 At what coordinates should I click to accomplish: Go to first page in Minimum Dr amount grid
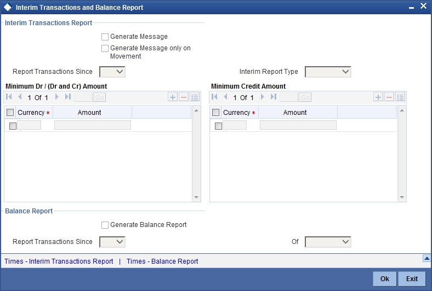[x=9, y=97]
